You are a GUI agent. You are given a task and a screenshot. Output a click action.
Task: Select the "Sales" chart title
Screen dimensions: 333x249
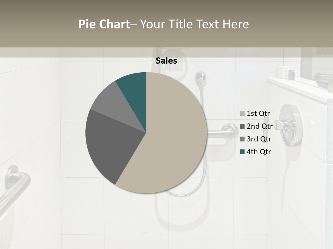(166, 61)
